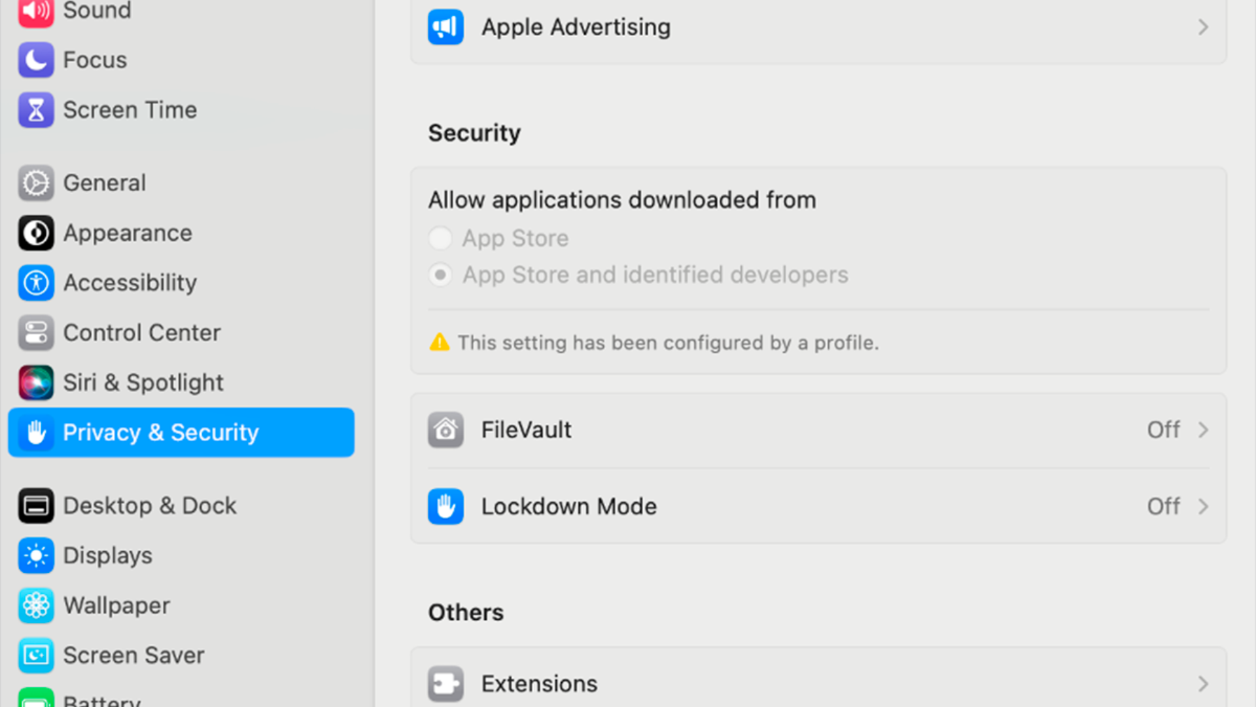Click the Apple Advertising row label
Viewport: 1256px width, 707px height.
tap(576, 27)
